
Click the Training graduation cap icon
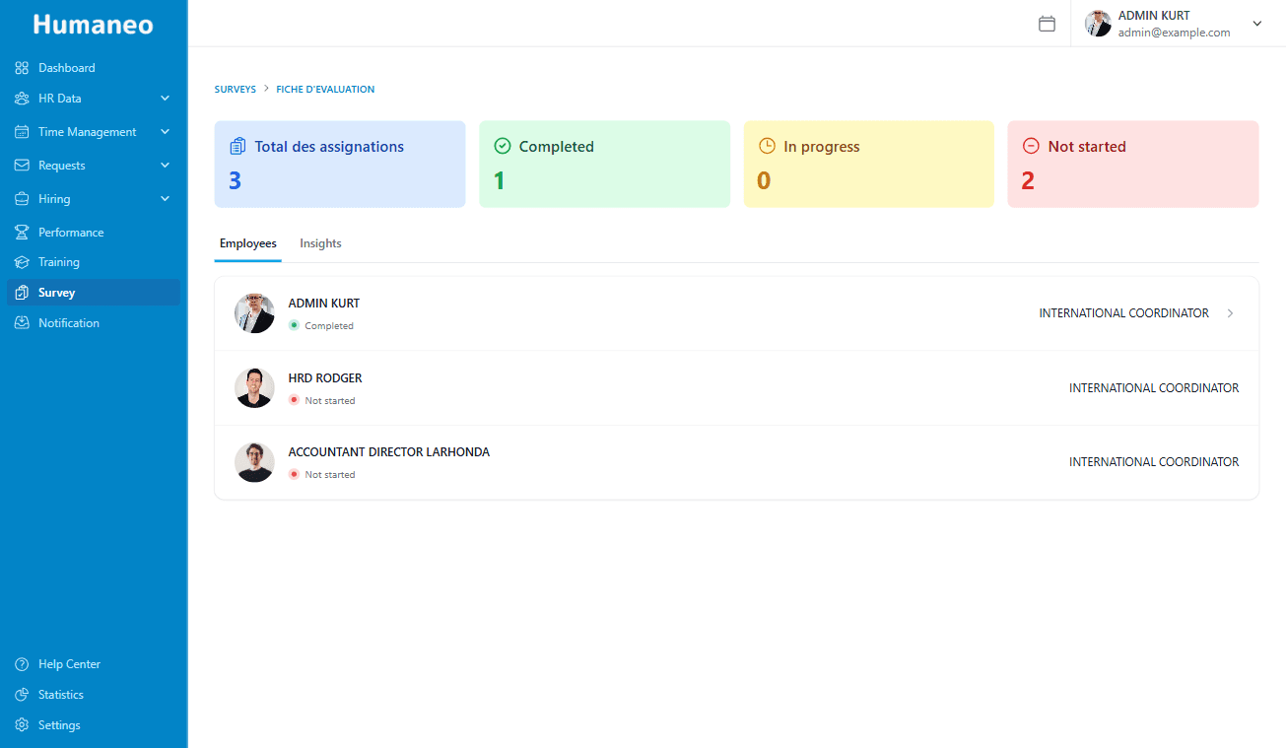22,262
